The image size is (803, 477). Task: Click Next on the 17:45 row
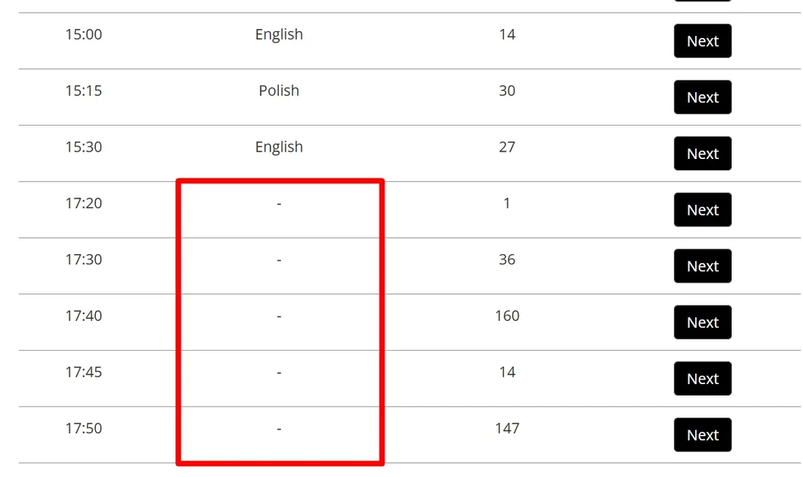702,379
